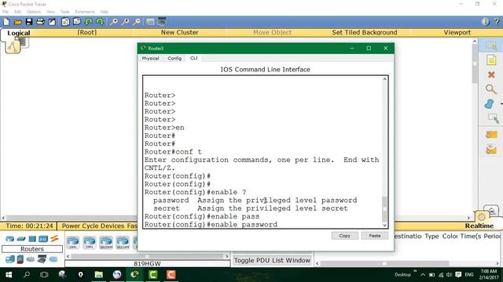
Task: Open the Drawing Palette toolbar icon
Action: [150, 22]
